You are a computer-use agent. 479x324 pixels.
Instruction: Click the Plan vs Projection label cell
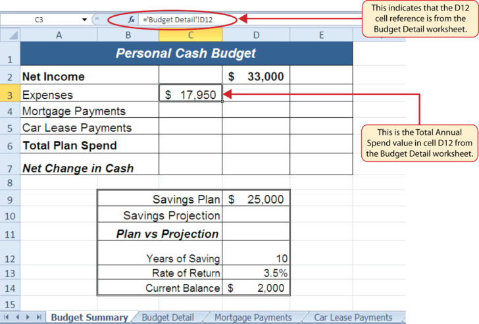point(160,232)
